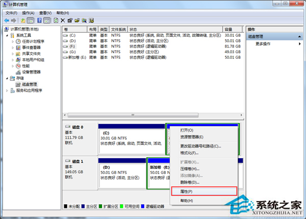Select the (D:) 50.01 GB partition in 磁盘 1

pyautogui.click(x=122, y=173)
